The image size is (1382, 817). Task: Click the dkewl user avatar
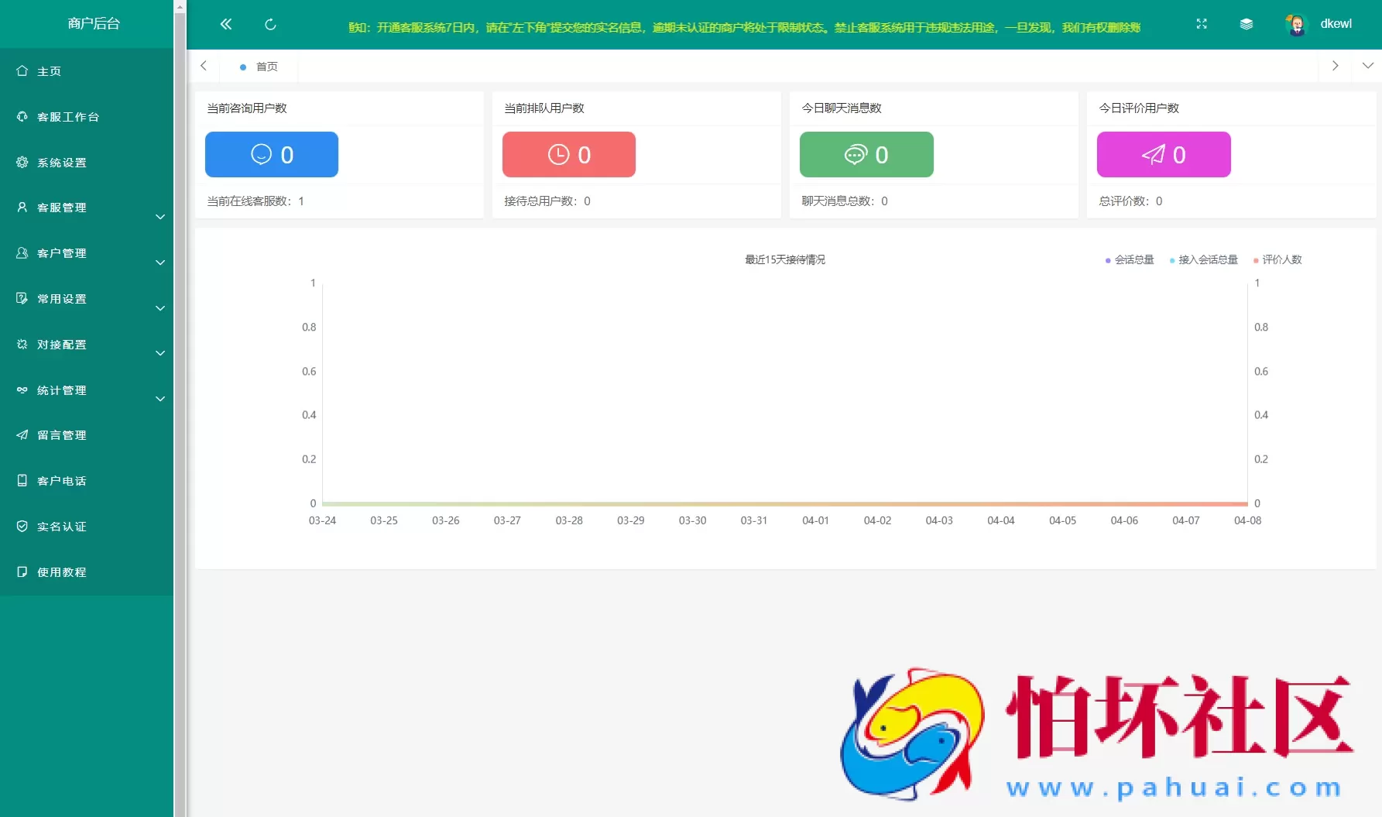(x=1295, y=25)
